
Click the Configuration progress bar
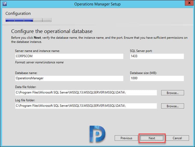[29, 20]
